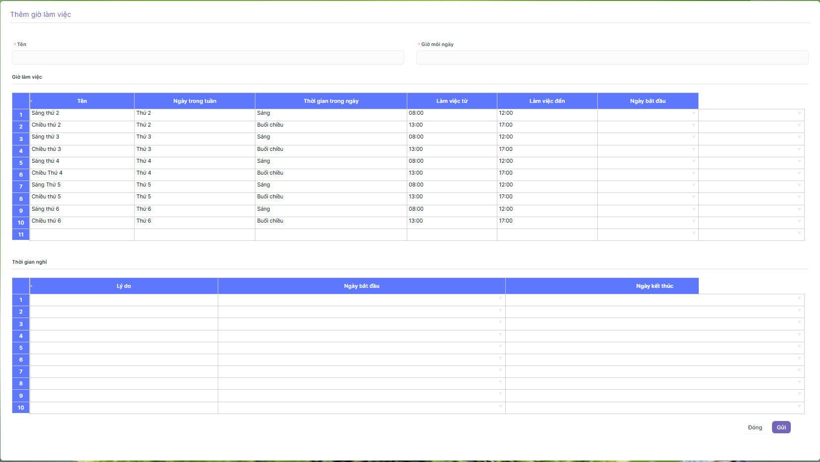Expand Ngày bắt đầu dropdown in Chiều thứ 6 row
Image resolution: width=820 pixels, height=462 pixels.
693,222
